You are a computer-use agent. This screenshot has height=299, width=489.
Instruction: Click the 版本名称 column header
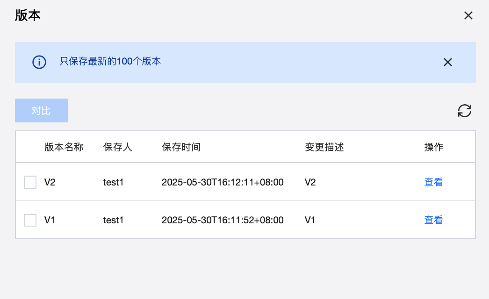point(64,147)
